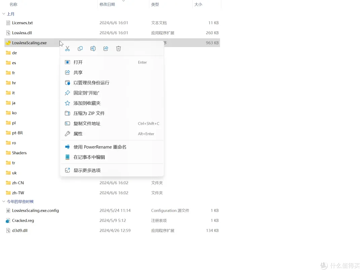Click the Configuration 源文件 type value
Screen dimensions: 363x273
(x=170, y=210)
